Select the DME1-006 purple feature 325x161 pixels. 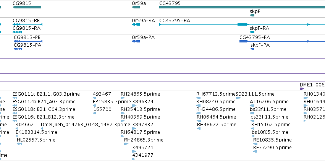tap(302, 89)
